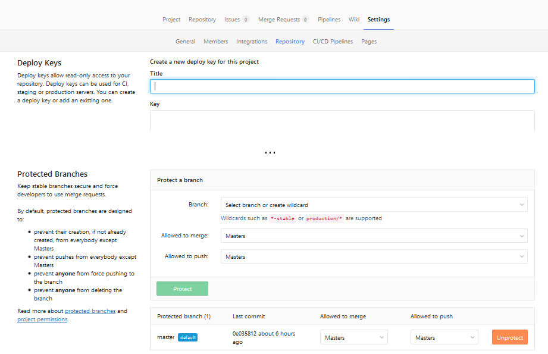Follow the Wildcards help link
Screen dimensions: 548x354
[x=233, y=218]
